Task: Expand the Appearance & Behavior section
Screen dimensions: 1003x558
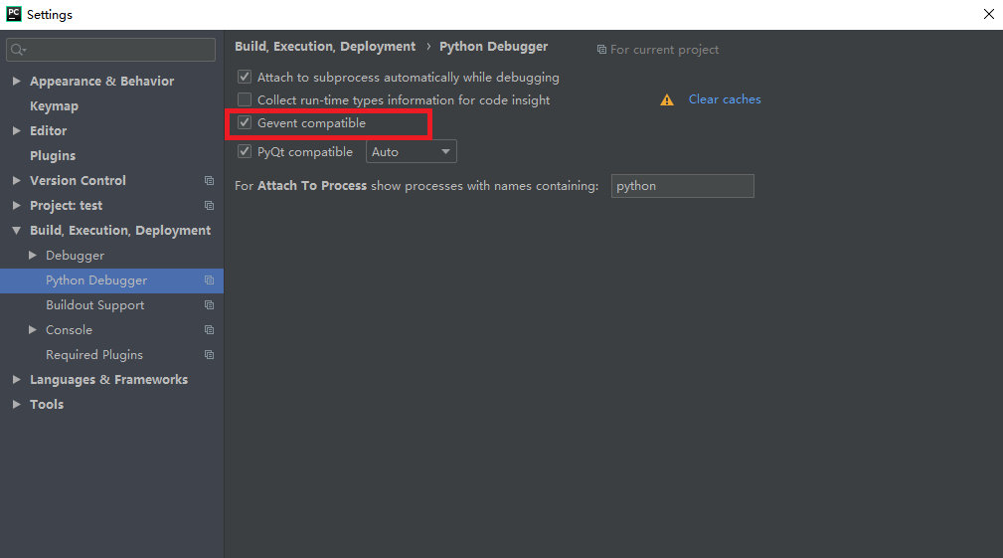Action: pyautogui.click(x=17, y=82)
